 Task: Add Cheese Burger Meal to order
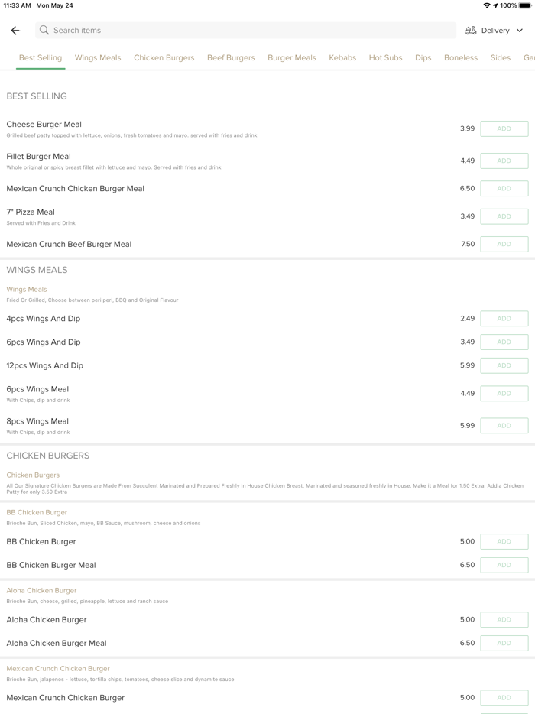[x=504, y=129]
